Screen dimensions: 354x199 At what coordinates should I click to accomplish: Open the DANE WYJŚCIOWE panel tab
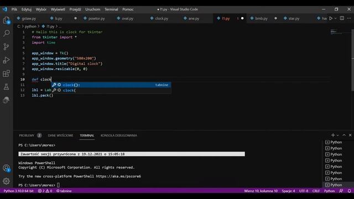coord(60,135)
